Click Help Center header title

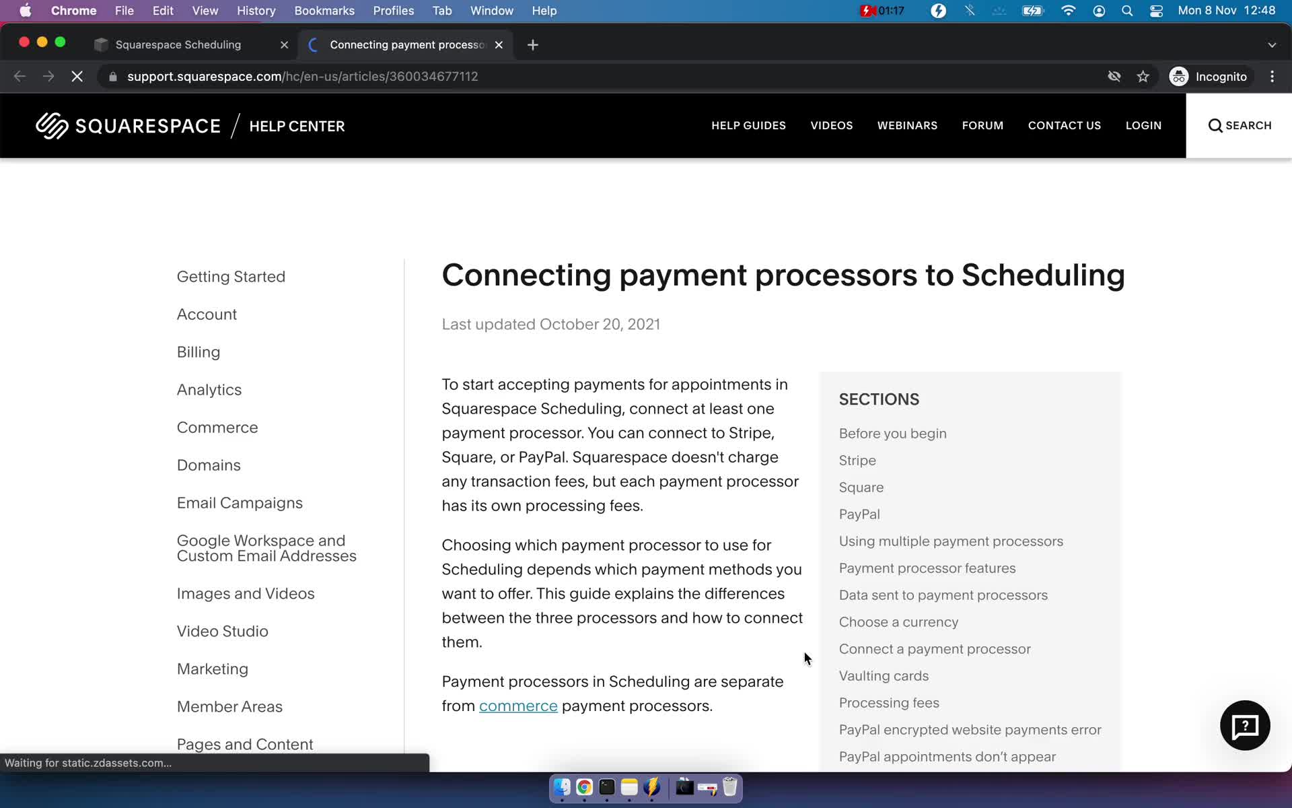[x=297, y=127]
